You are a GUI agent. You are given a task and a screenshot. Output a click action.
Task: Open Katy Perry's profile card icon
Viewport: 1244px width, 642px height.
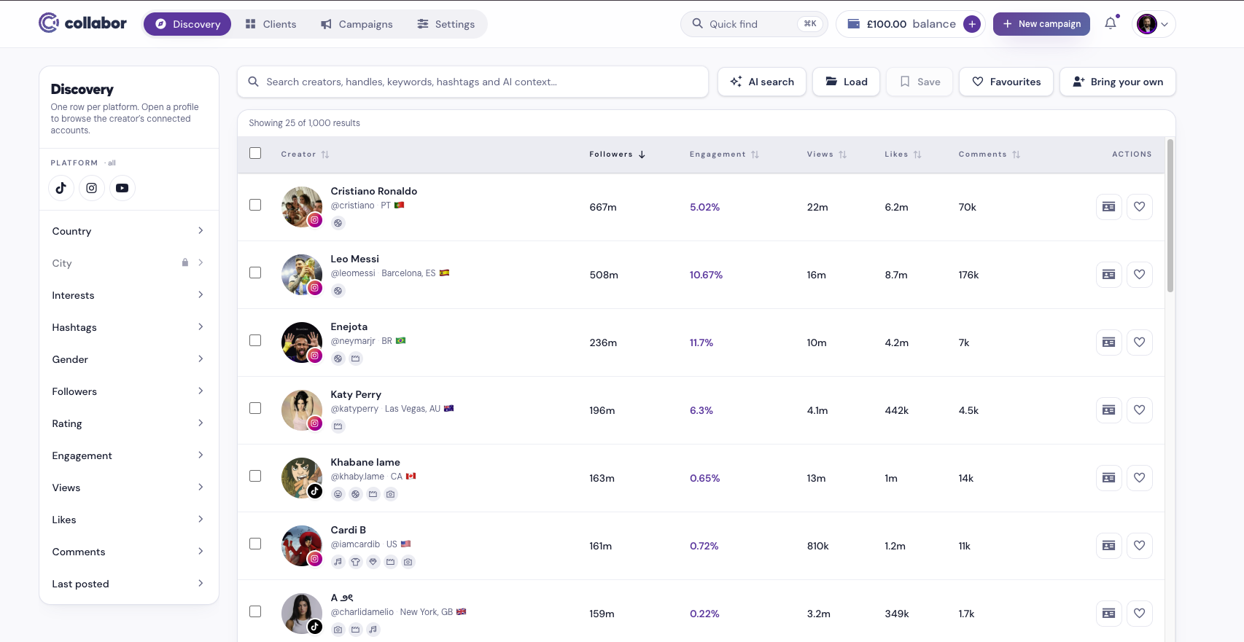[1109, 410]
